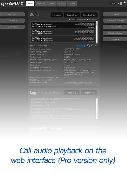Click the connected status text

pos(42,46)
